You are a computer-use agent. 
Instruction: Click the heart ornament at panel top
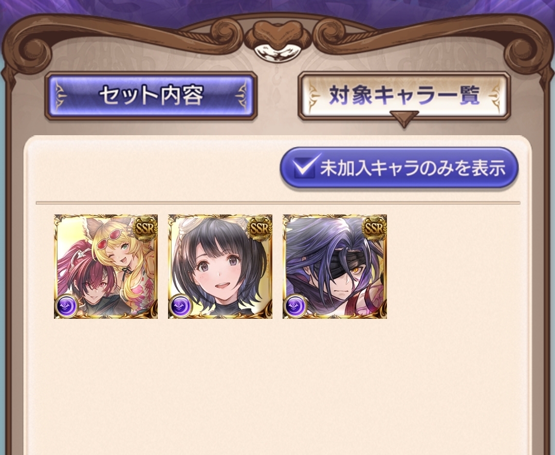277,36
